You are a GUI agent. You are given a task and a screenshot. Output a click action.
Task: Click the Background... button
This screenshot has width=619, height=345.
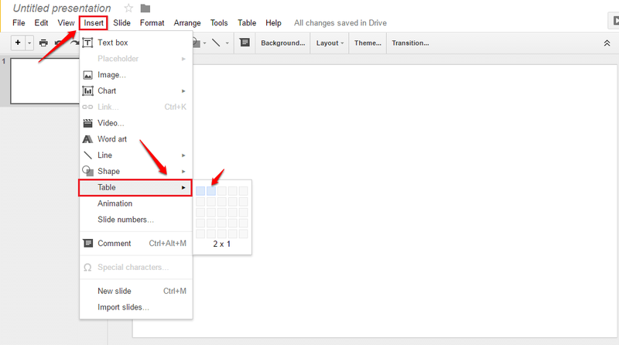[282, 43]
